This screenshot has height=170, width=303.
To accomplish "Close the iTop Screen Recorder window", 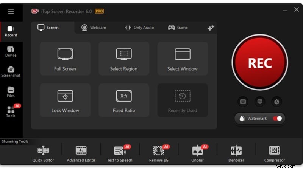I will [297, 9].
